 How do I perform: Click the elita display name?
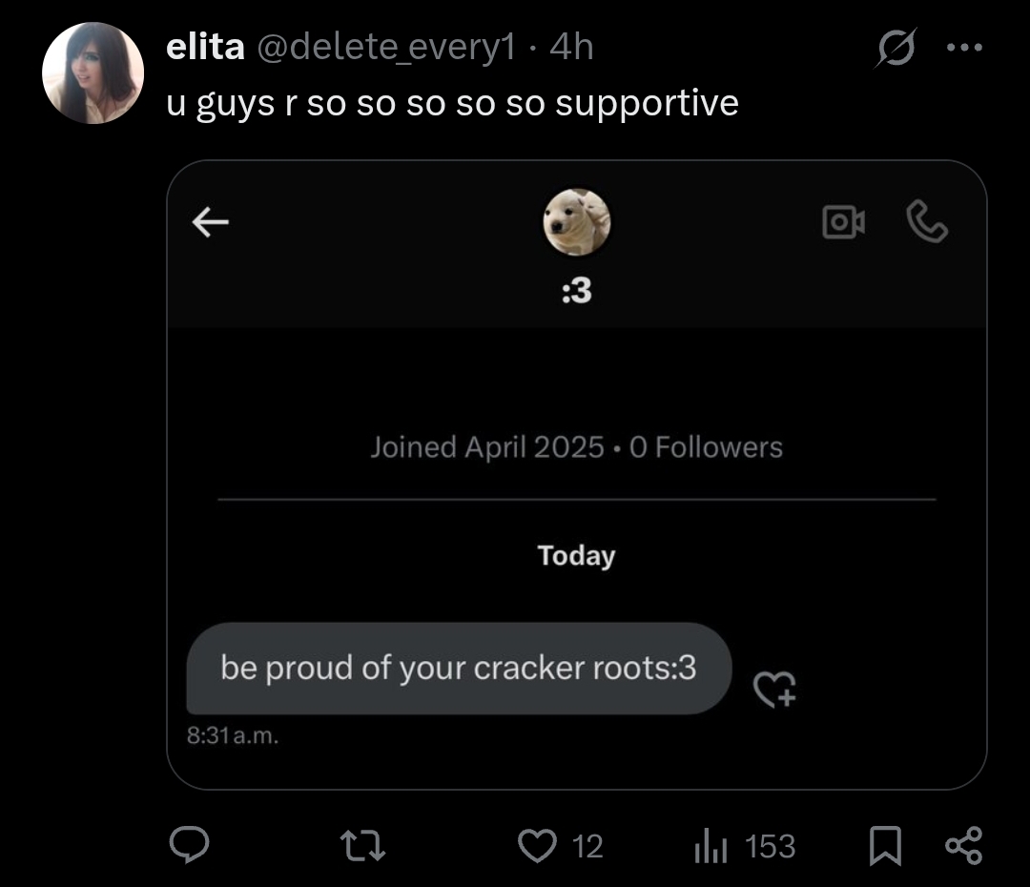pos(205,47)
